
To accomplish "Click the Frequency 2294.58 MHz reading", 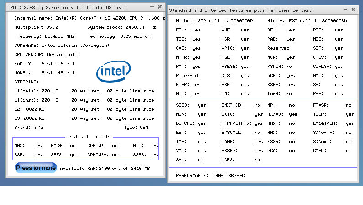I will (43, 36).
